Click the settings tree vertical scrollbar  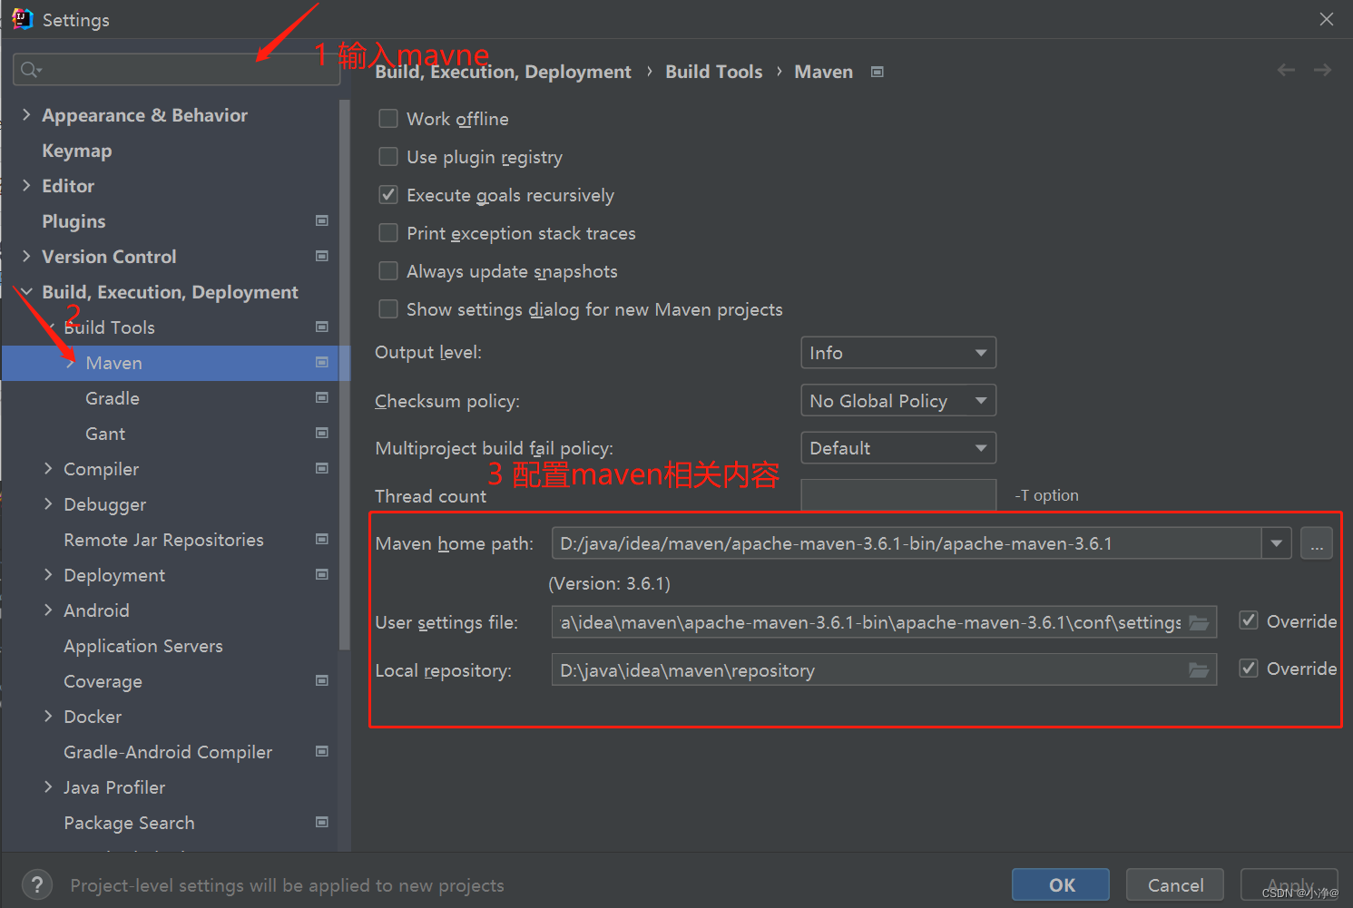(344, 376)
